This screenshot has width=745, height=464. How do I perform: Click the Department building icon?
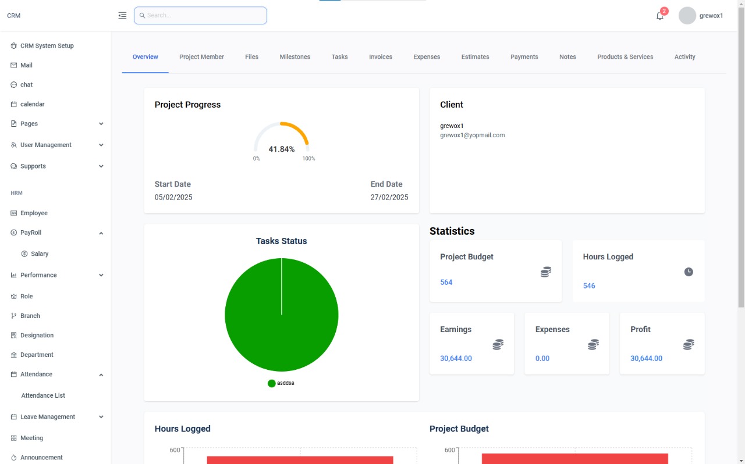[x=14, y=355]
